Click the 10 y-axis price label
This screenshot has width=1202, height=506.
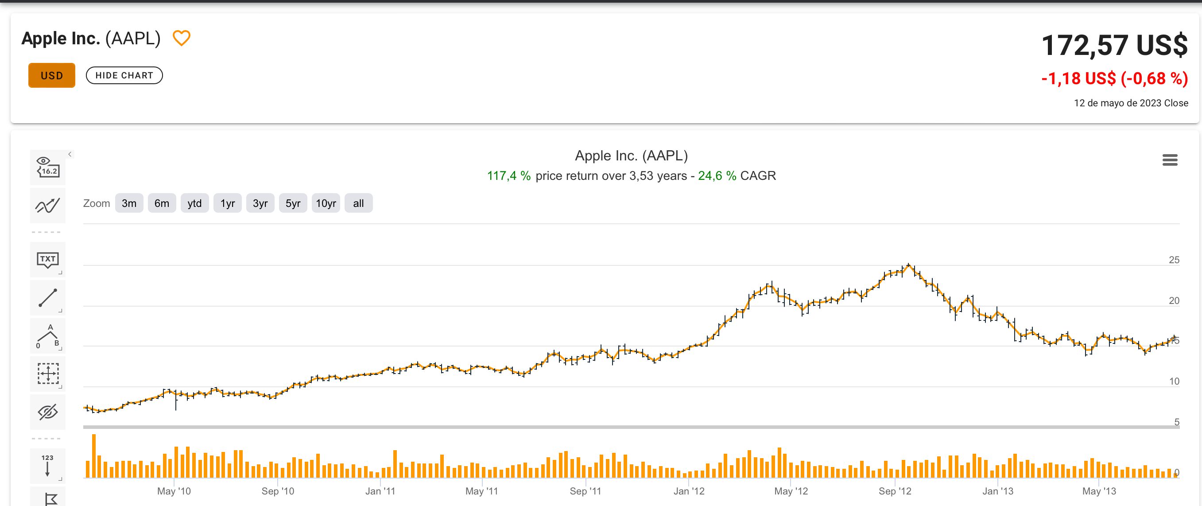click(x=1174, y=381)
